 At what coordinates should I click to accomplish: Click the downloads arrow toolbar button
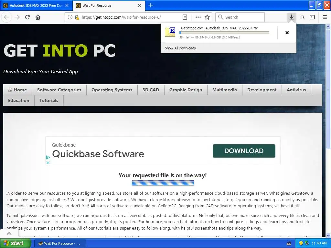coord(291,17)
